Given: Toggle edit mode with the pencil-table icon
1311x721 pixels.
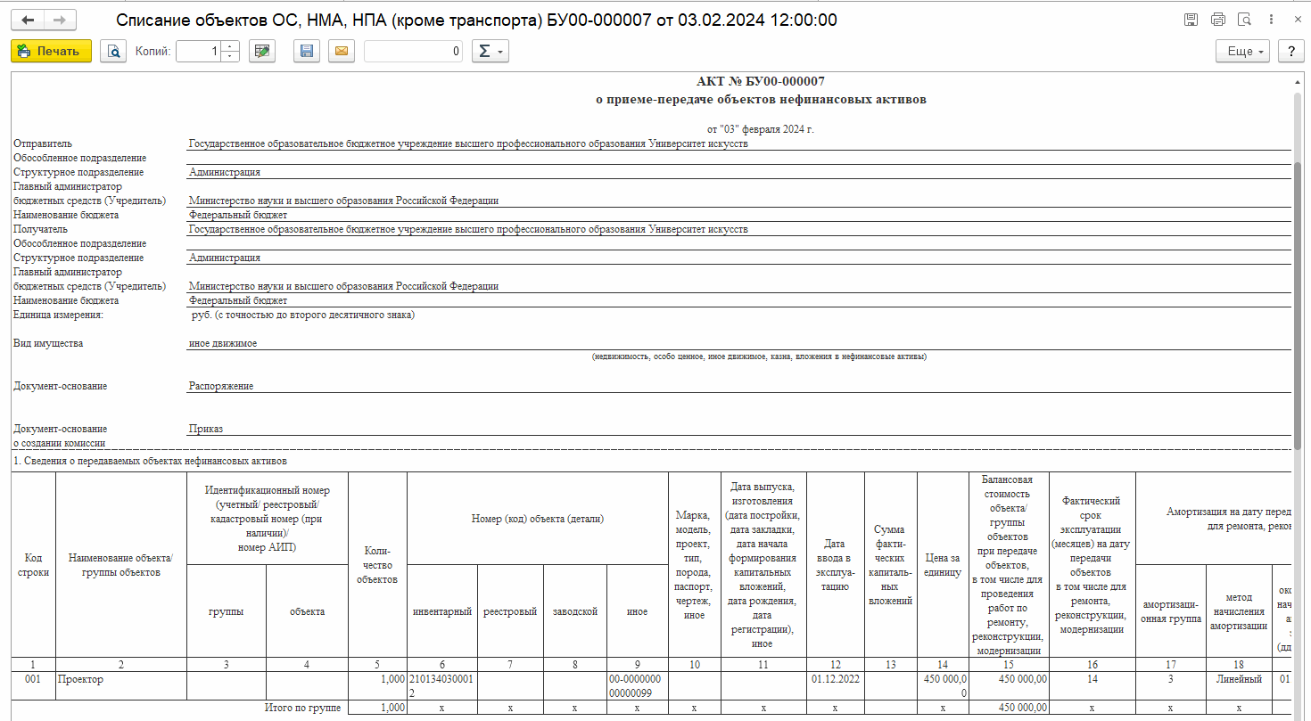Looking at the screenshot, I should point(261,52).
